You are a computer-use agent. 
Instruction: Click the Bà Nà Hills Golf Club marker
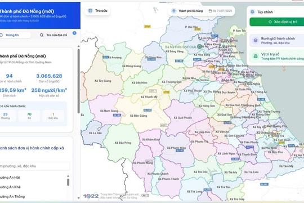click(x=199, y=46)
